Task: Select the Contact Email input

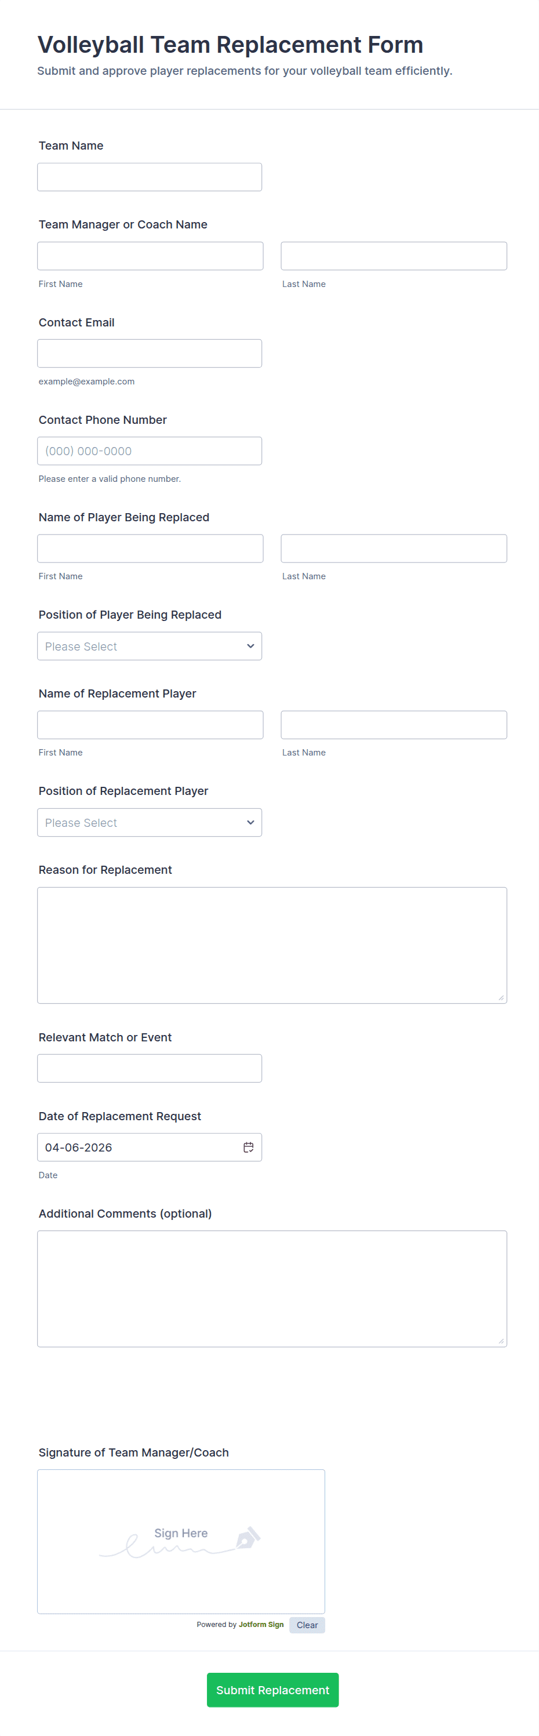Action: [x=149, y=353]
